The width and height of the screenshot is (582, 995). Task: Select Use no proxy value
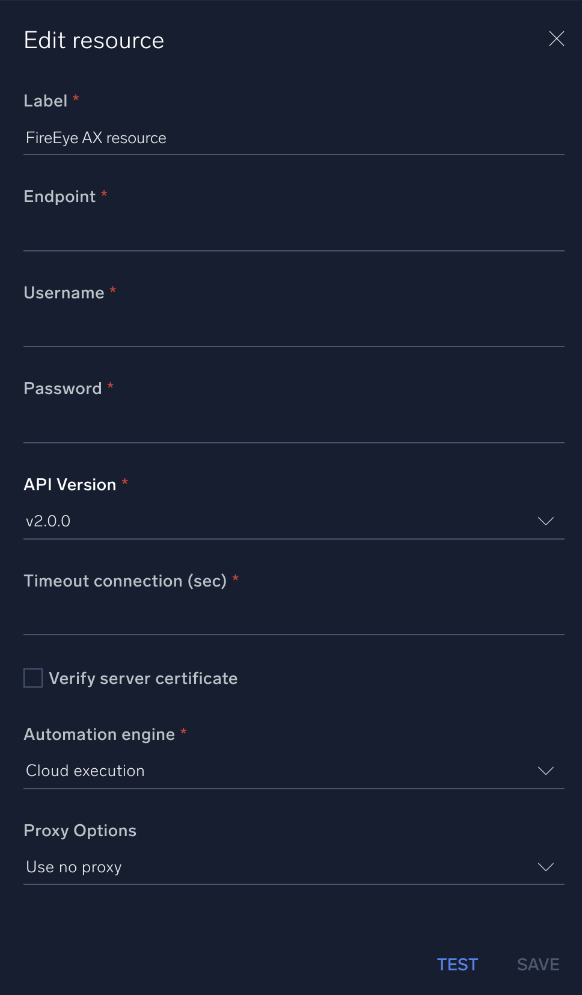pyautogui.click(x=73, y=867)
